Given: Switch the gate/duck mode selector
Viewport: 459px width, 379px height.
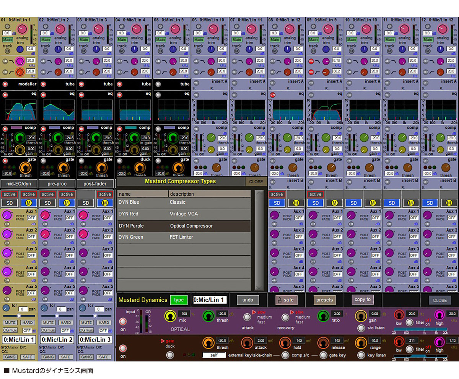Looking at the screenshot, I should point(170,355).
